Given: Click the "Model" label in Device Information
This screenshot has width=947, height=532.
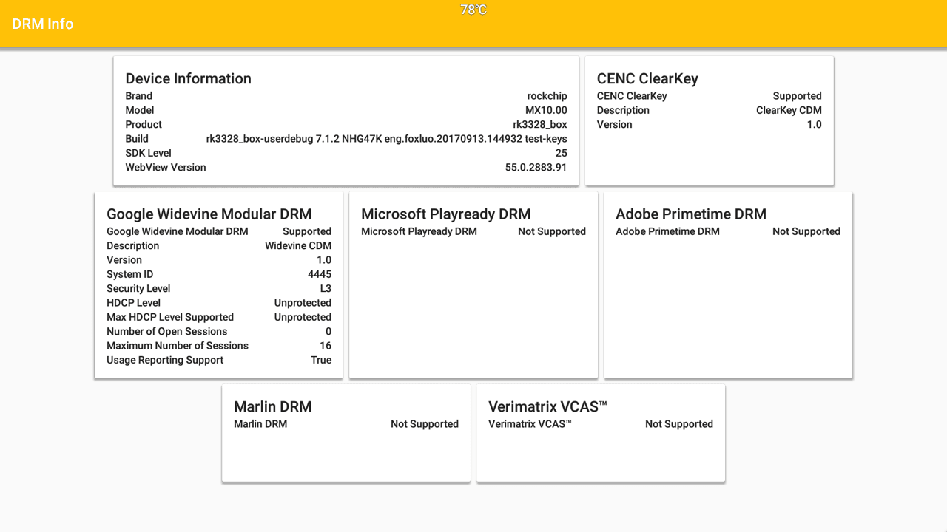Looking at the screenshot, I should point(140,110).
